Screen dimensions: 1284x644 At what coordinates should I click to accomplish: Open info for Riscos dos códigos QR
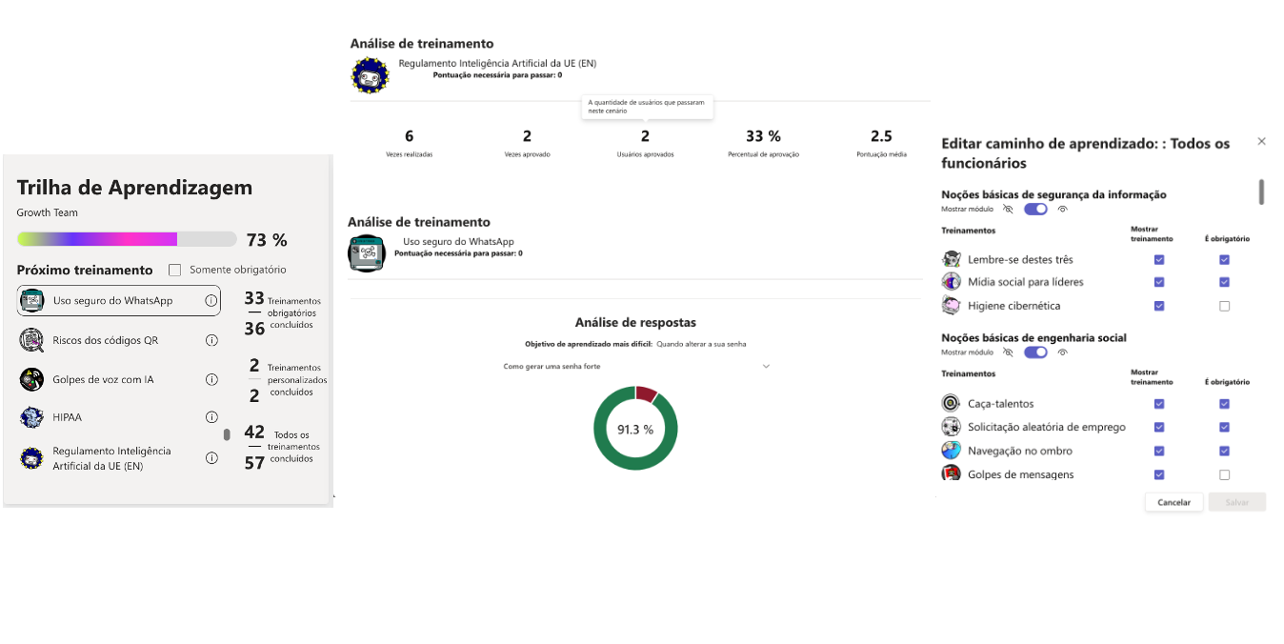pyautogui.click(x=211, y=340)
